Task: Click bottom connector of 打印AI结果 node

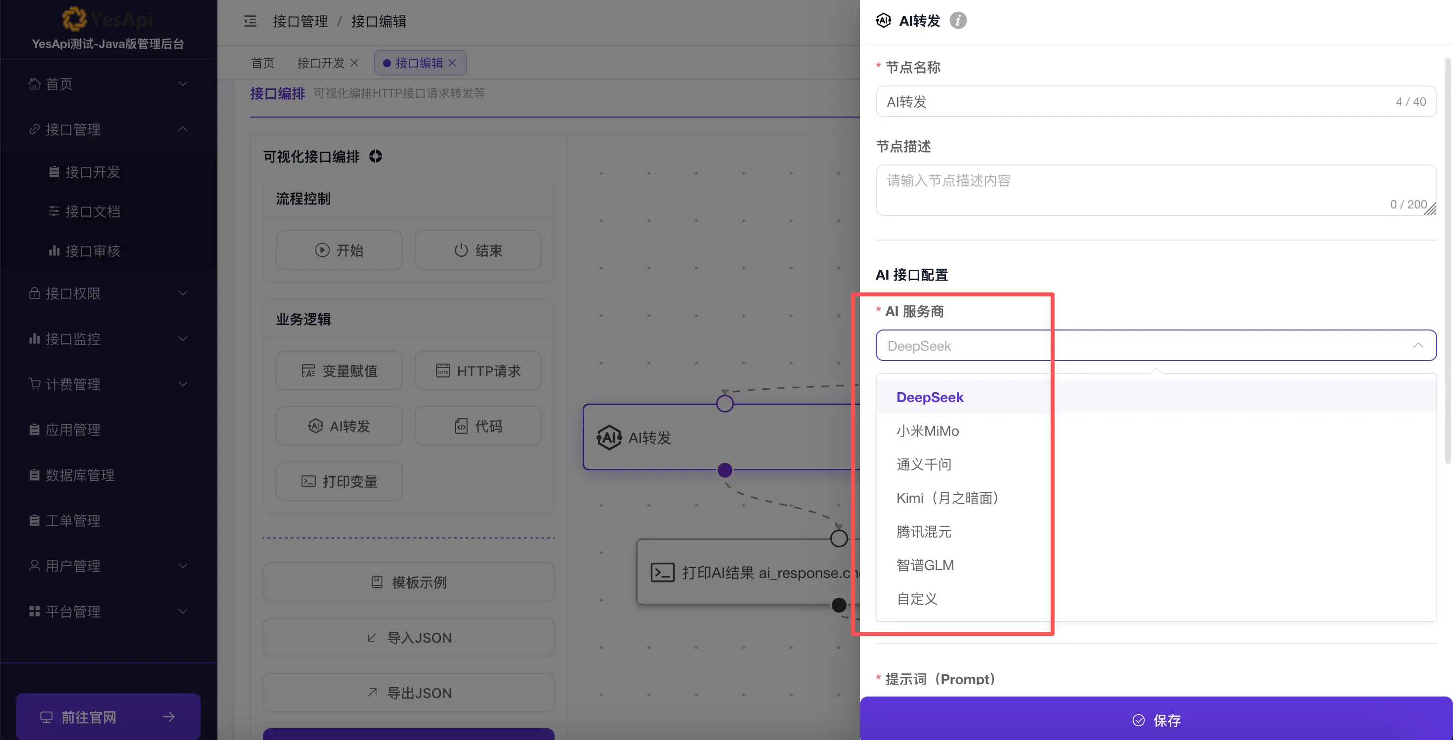Action: click(x=839, y=605)
